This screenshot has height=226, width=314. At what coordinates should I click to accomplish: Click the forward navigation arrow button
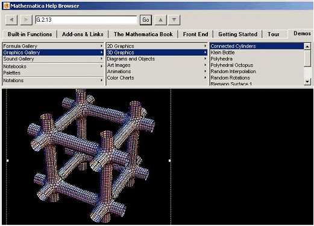coord(26,20)
